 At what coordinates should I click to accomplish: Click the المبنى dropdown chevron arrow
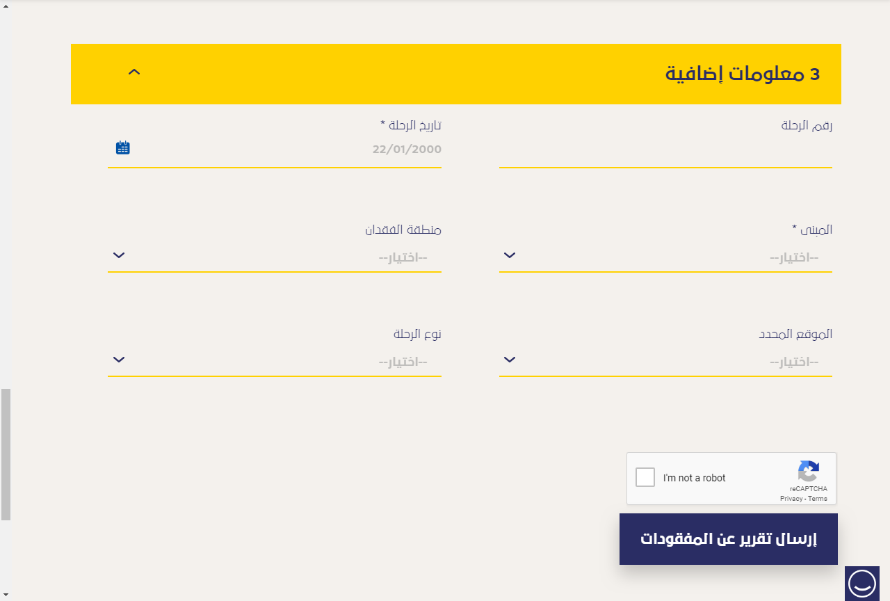510,255
